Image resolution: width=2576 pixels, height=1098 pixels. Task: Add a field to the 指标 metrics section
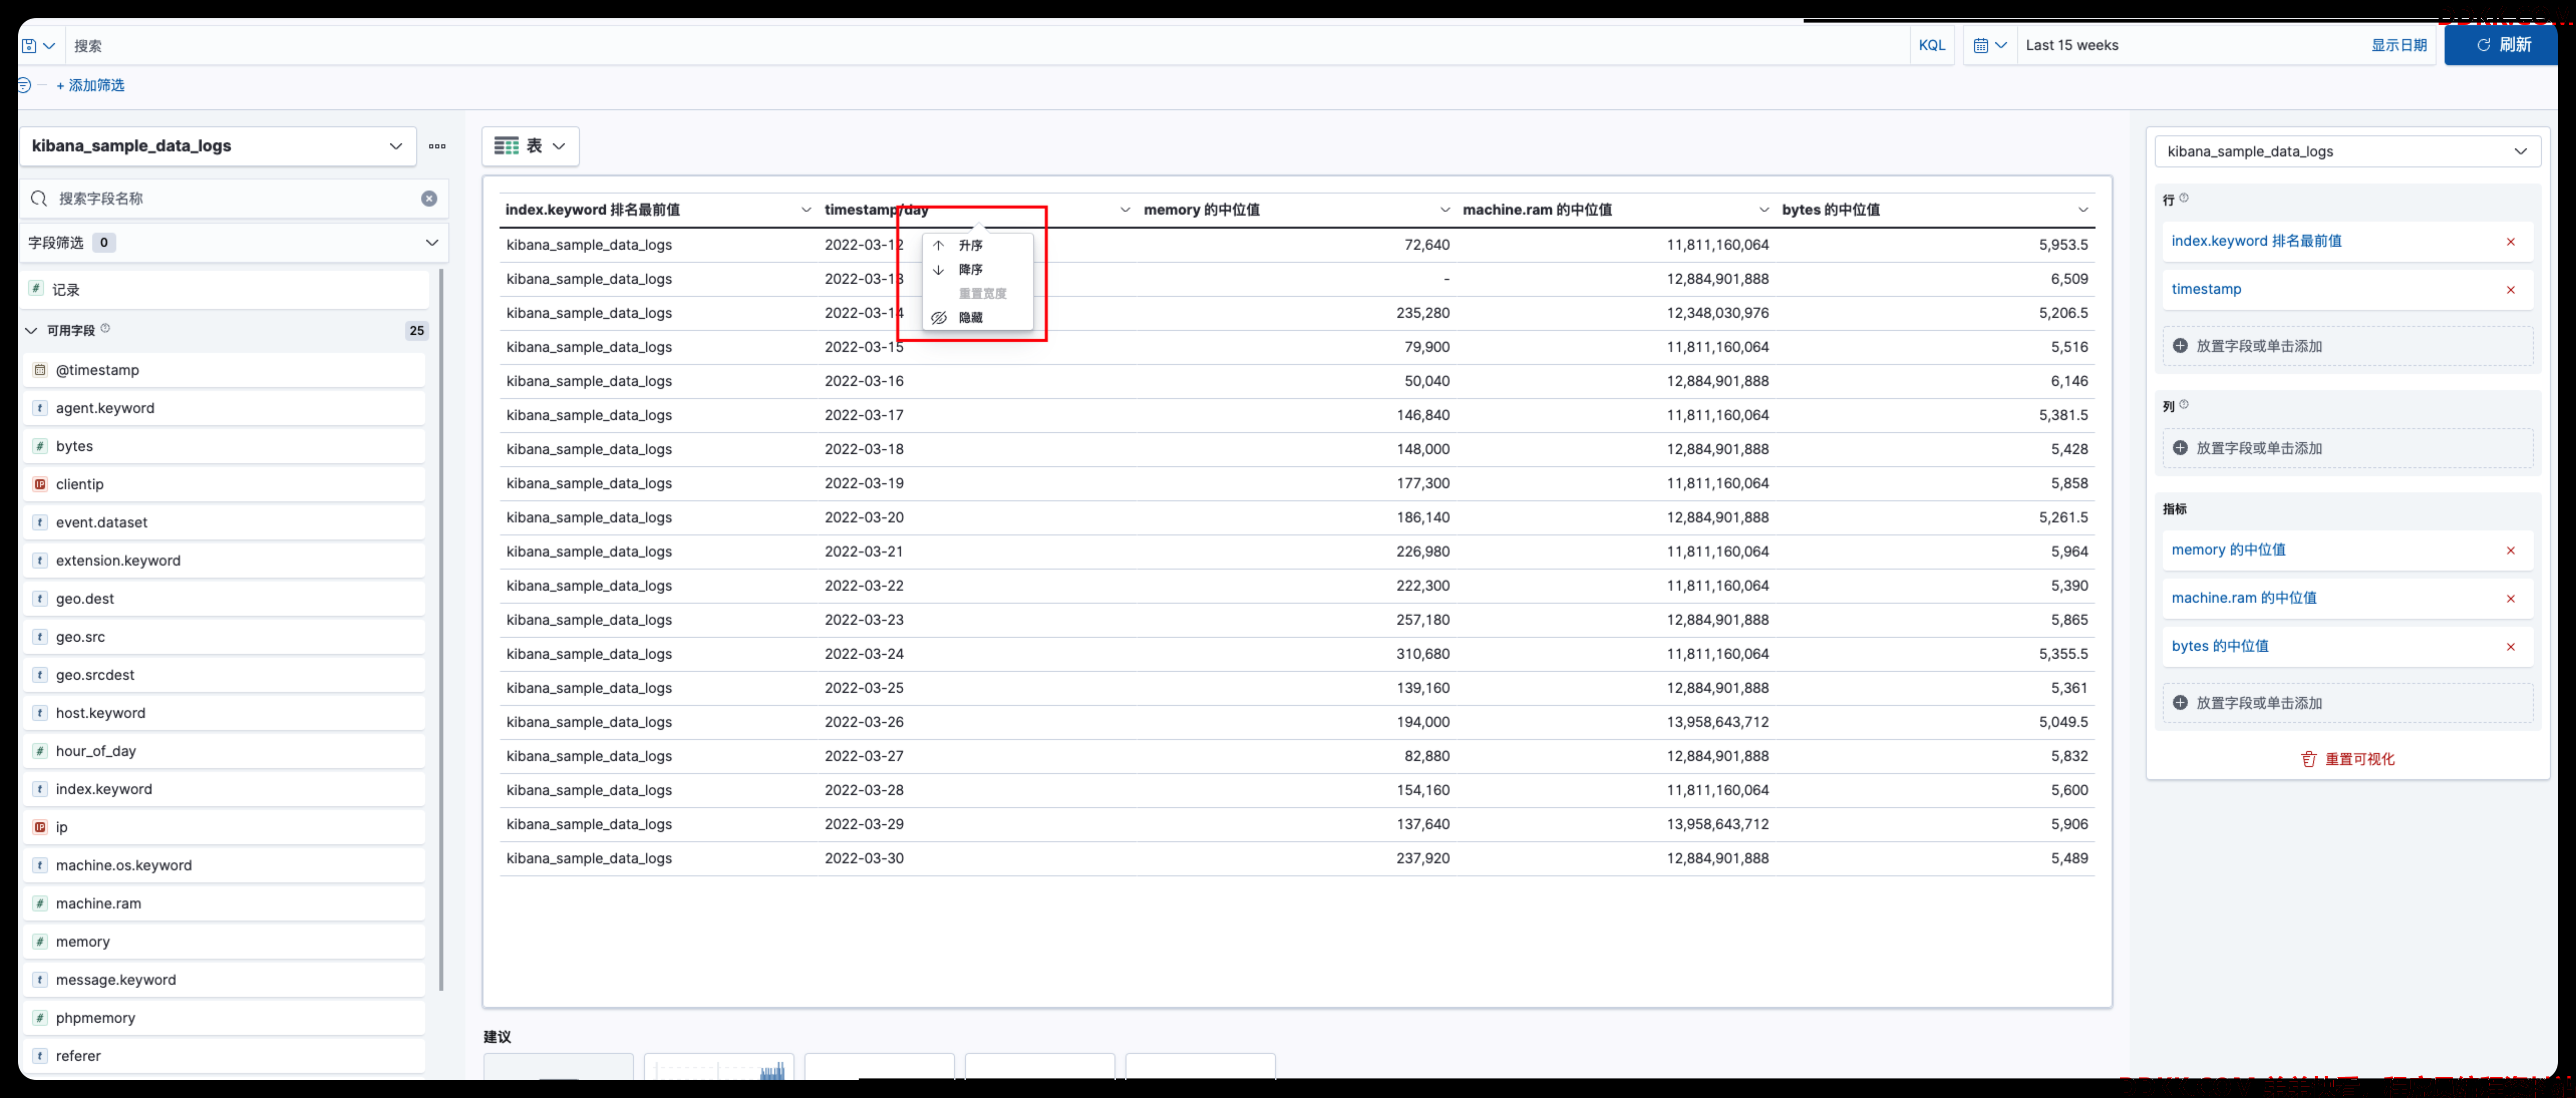tap(2347, 703)
